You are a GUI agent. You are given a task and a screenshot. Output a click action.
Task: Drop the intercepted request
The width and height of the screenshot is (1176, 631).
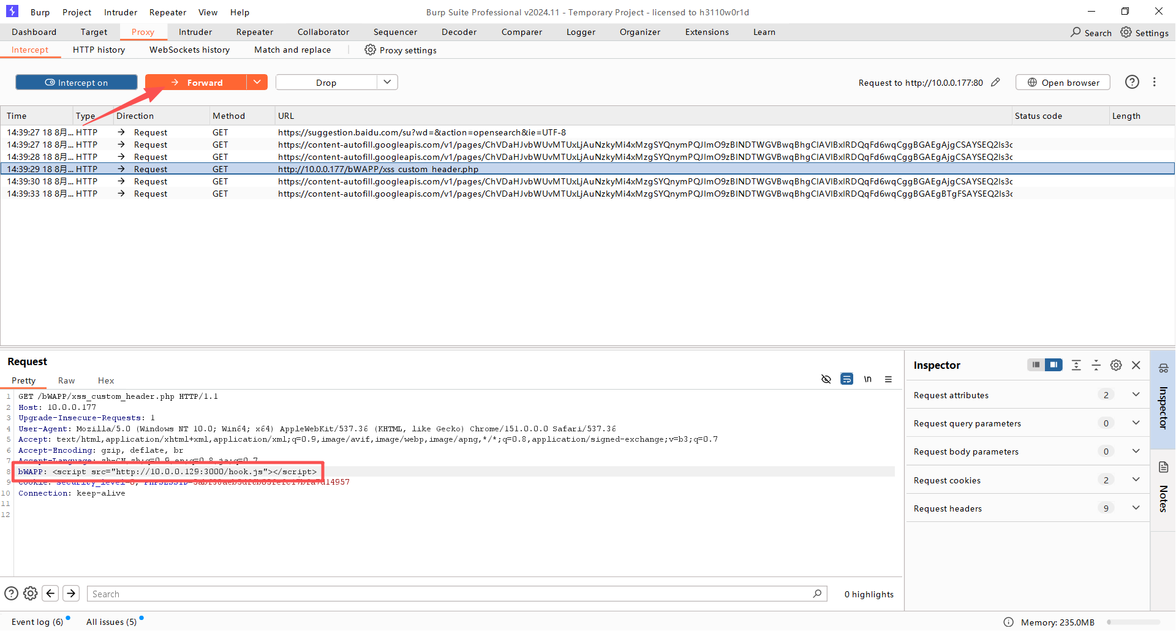tap(326, 83)
